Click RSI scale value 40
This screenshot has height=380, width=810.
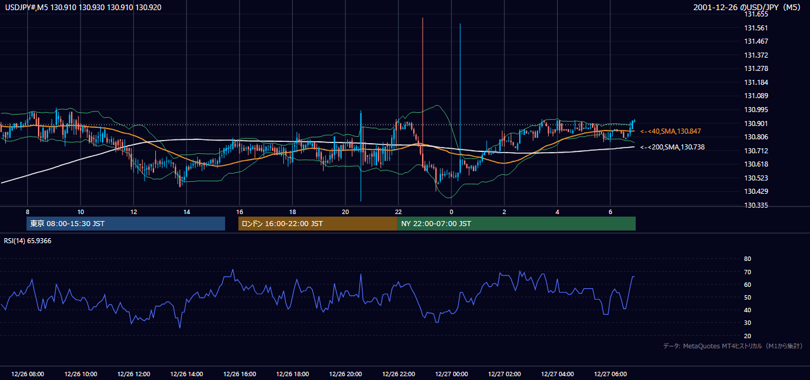pos(747,310)
